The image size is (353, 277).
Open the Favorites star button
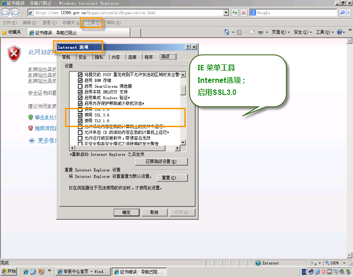click(x=12, y=32)
